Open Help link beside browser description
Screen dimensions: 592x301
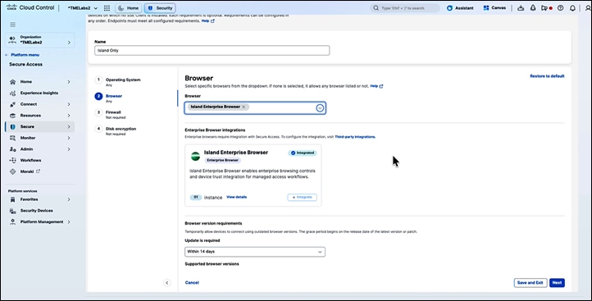[376, 86]
